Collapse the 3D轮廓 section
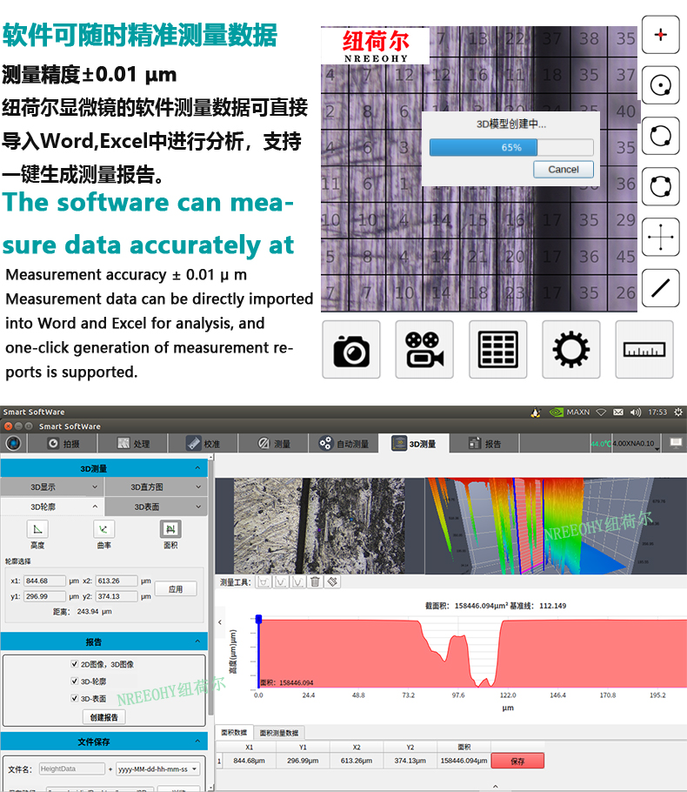This screenshot has width=687, height=792. [x=51, y=507]
